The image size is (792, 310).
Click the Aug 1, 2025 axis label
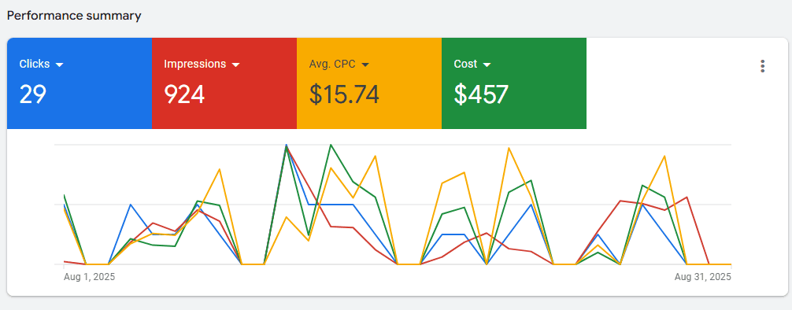[90, 277]
